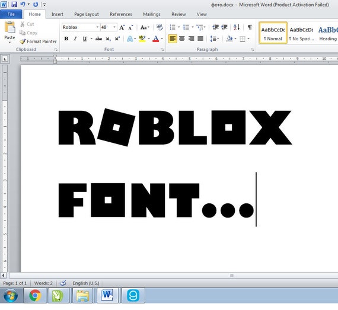Apply superscript formatting

tap(117, 39)
